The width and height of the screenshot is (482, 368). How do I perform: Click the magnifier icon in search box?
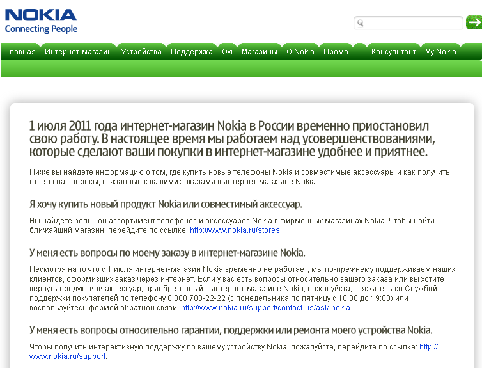click(361, 23)
